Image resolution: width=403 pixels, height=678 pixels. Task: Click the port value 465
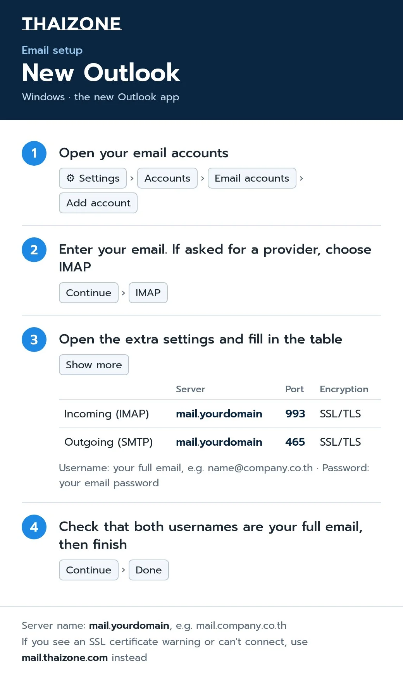pos(295,442)
